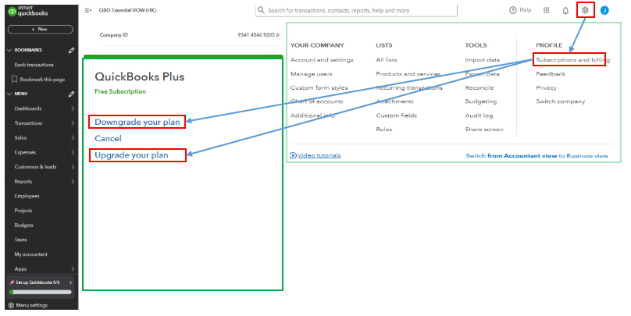Open Manage users
The height and width of the screenshot is (316, 631).
(x=312, y=74)
